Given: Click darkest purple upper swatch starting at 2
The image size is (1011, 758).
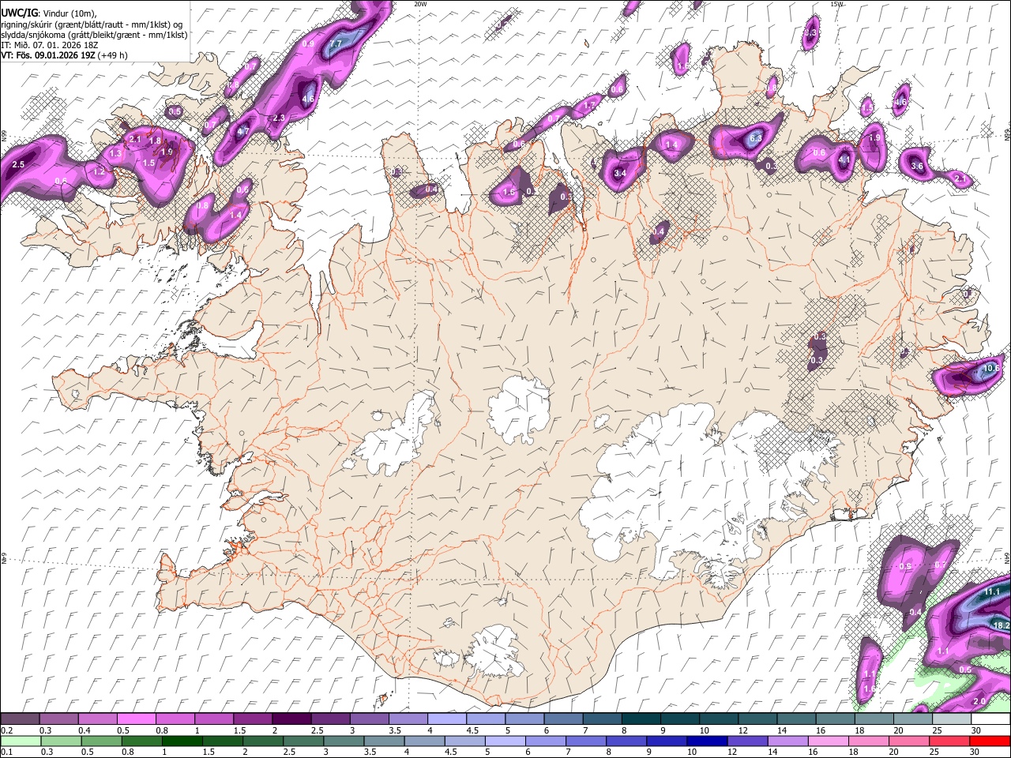Looking at the screenshot, I should click(x=291, y=719).
